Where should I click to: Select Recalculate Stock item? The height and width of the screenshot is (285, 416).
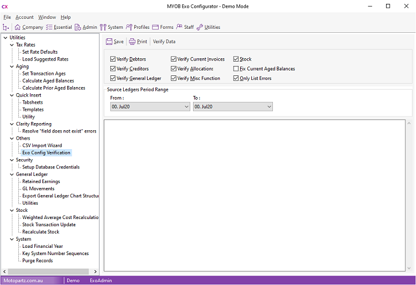click(x=40, y=232)
